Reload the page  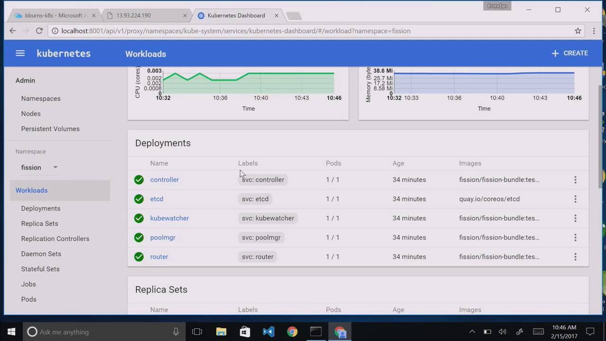tap(39, 31)
